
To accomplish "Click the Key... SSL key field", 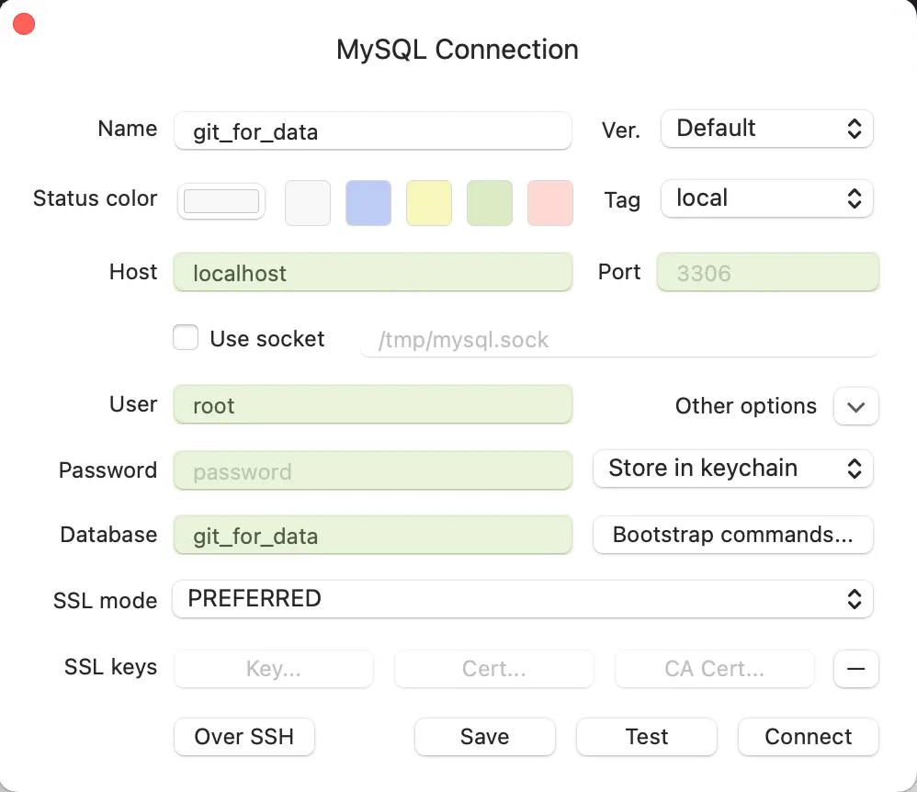I will 273,668.
